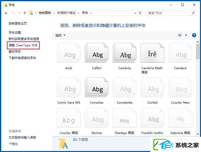Open the Consolas font family icon
This screenshot has width=201, height=152.
coord(97,87)
